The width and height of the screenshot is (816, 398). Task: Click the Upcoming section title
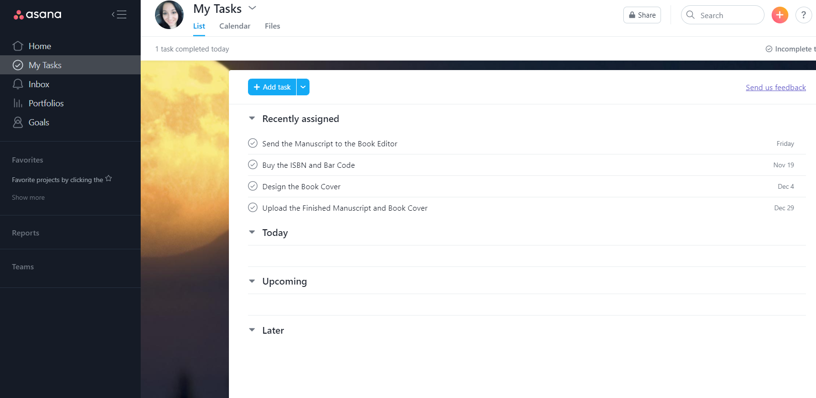pyautogui.click(x=284, y=281)
